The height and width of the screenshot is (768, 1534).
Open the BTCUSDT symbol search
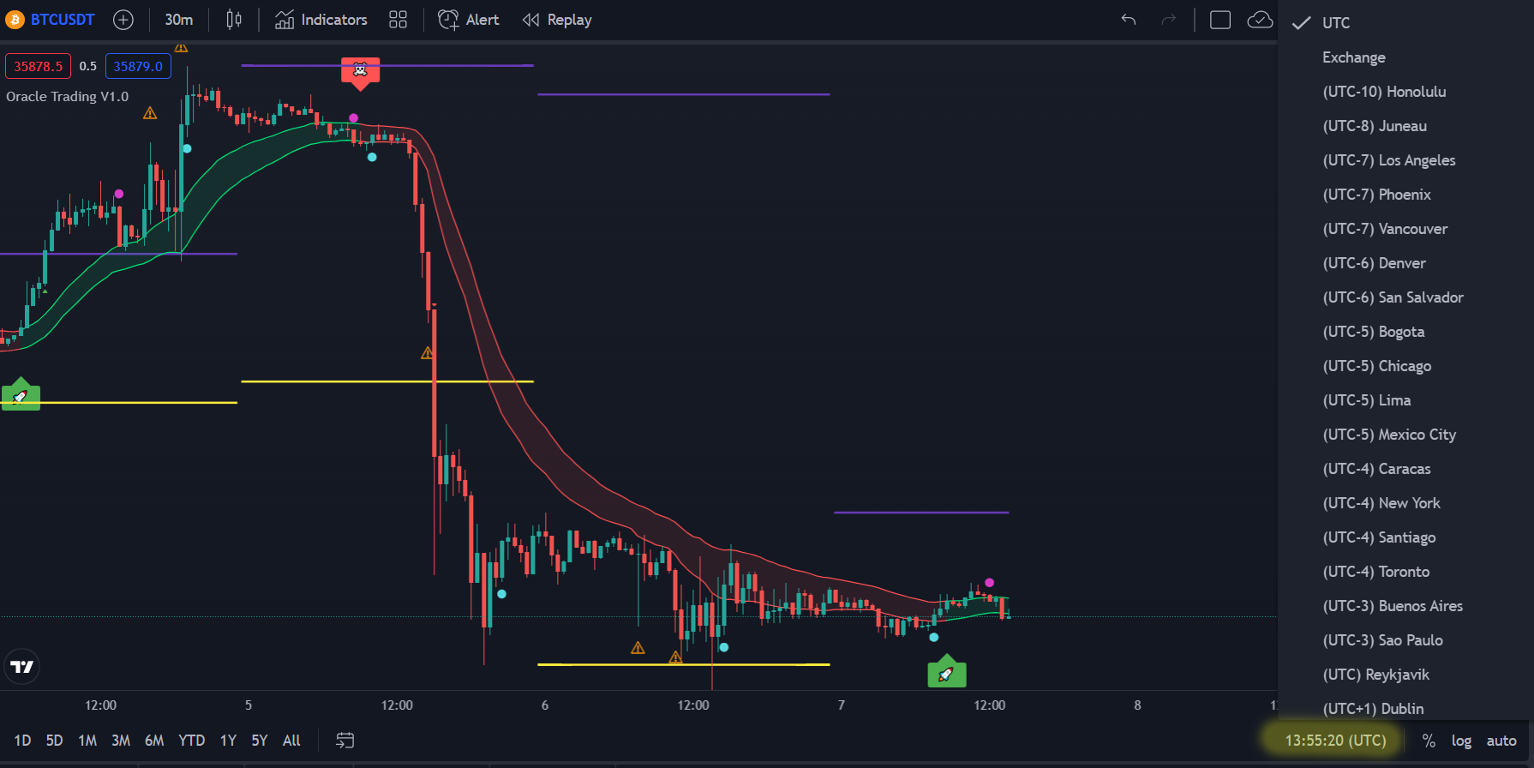(x=62, y=20)
